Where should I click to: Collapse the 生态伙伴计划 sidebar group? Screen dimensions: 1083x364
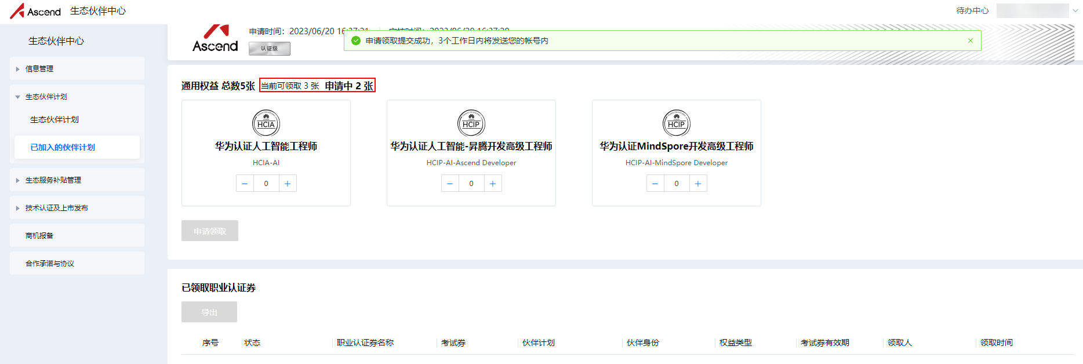(77, 96)
